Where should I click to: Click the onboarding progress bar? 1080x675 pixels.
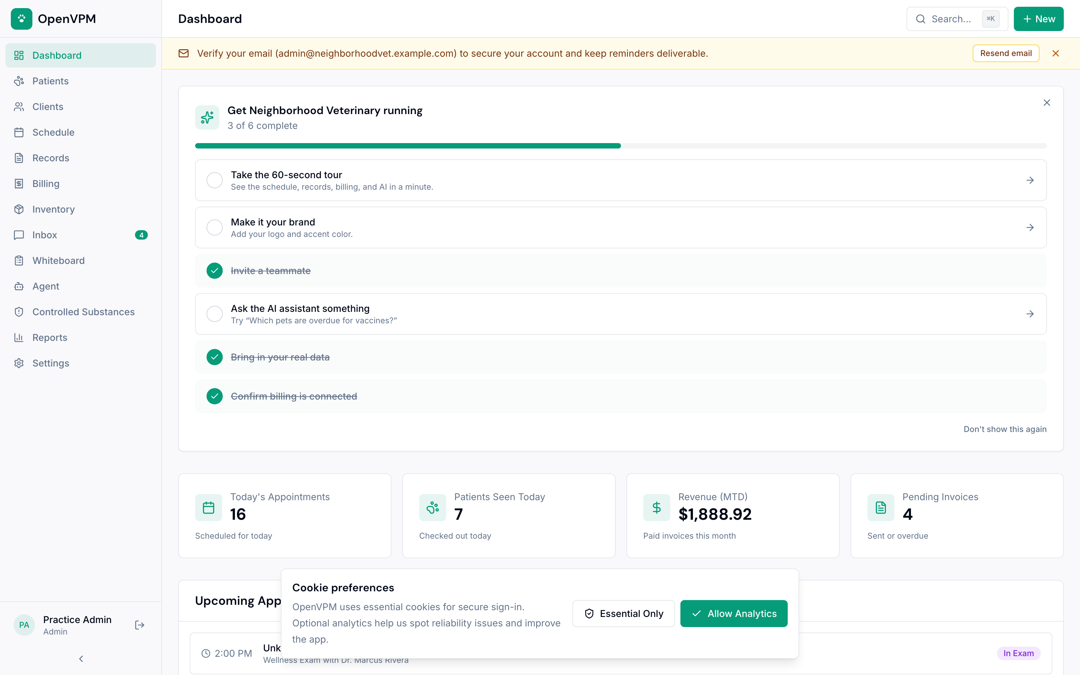pyautogui.click(x=621, y=146)
